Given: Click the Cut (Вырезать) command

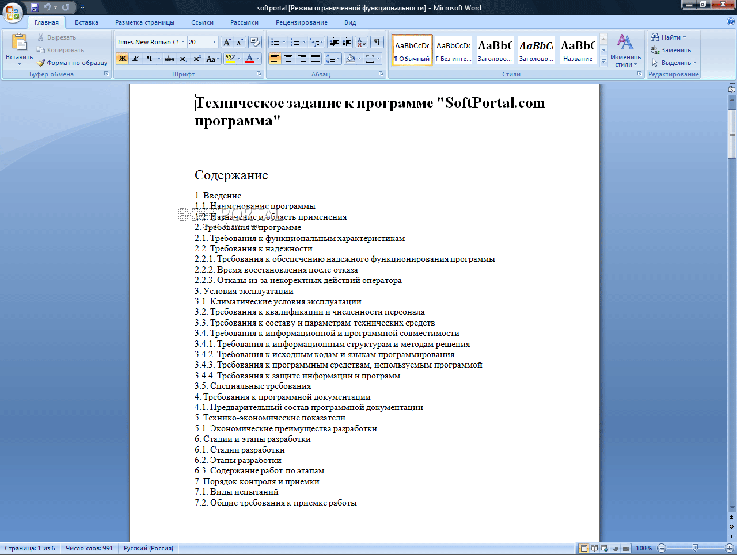Looking at the screenshot, I should 56,37.
